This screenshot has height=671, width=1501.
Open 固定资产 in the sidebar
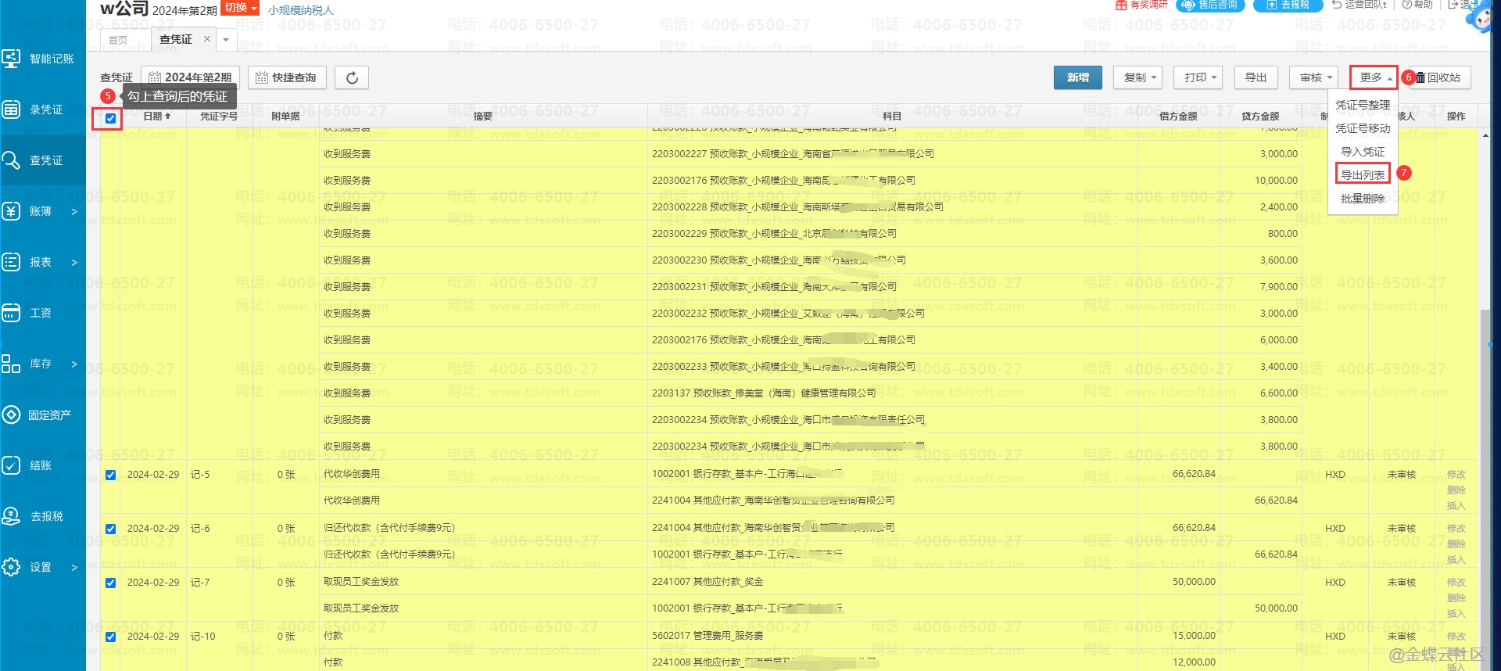pos(38,414)
